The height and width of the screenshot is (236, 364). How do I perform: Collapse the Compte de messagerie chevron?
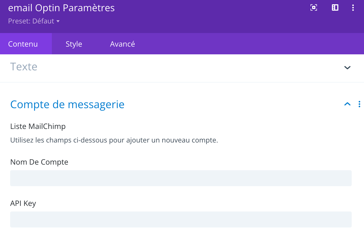[347, 104]
